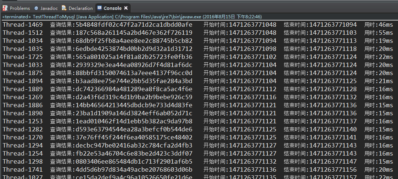Open the Javadoc tab
This screenshot has width=398, height=179.
(x=46, y=8)
